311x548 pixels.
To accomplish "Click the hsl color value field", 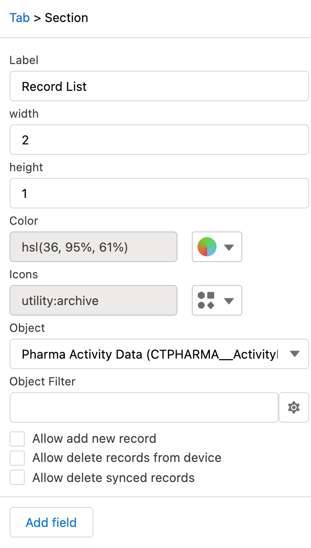I will pos(93,247).
